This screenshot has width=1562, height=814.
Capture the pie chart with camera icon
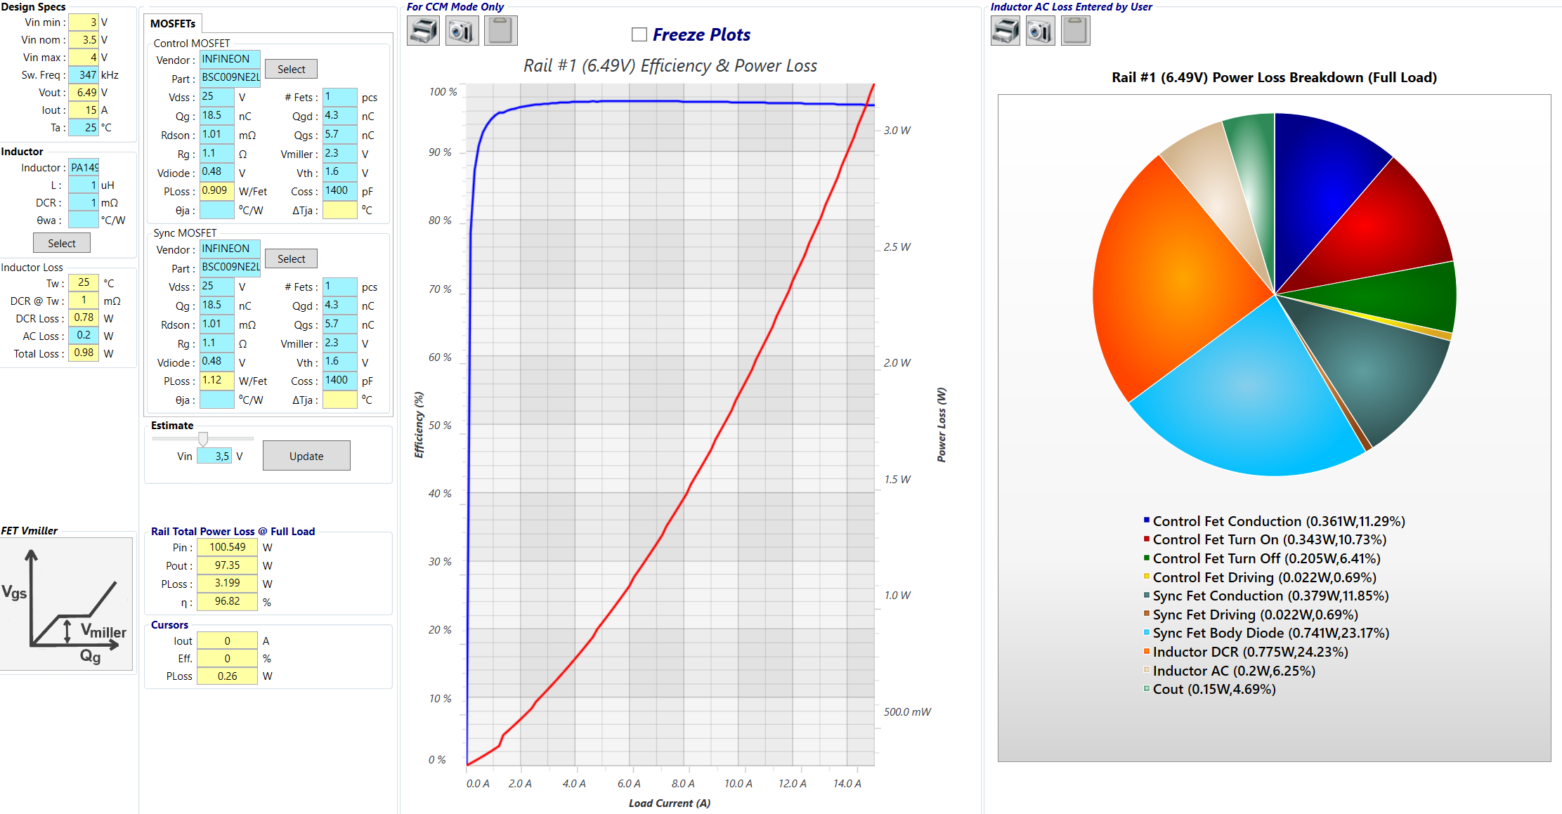tap(1041, 31)
